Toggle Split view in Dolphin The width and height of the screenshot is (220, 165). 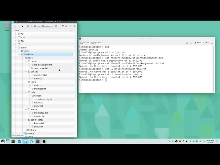coord(65,26)
